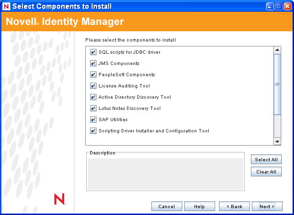
Task: Select the 'JMS Components' label text
Action: pyautogui.click(x=119, y=64)
